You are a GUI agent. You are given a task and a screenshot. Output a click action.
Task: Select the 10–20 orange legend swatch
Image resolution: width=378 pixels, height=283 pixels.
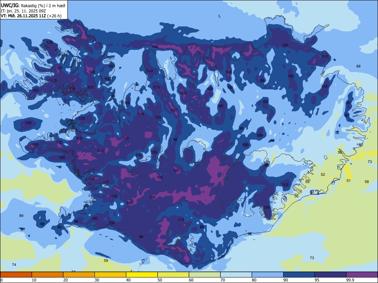(48, 275)
